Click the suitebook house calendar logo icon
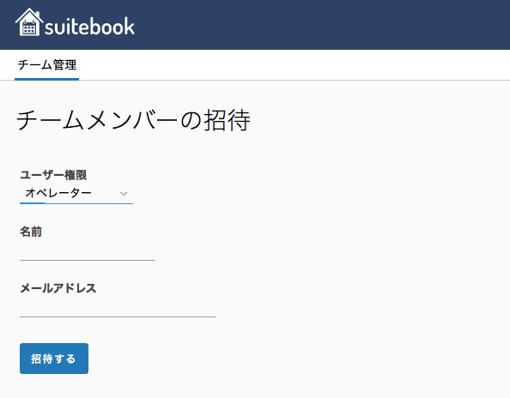 29,21
